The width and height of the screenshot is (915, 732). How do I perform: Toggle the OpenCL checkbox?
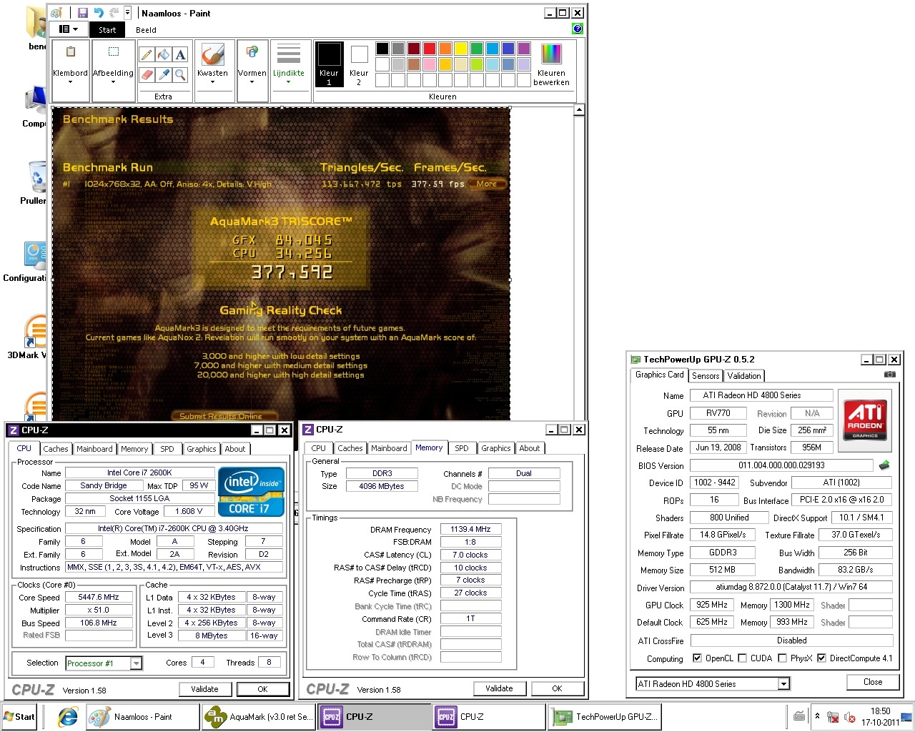[x=697, y=658]
